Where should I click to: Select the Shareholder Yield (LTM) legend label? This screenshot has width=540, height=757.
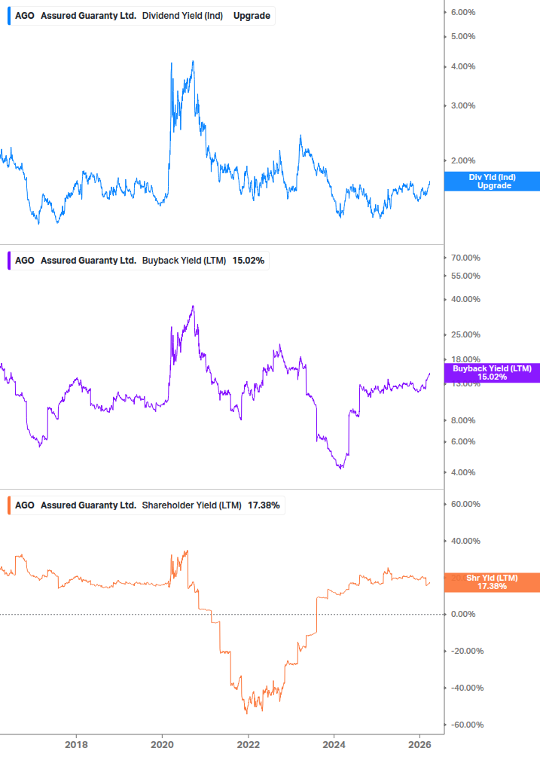pyautogui.click(x=191, y=505)
